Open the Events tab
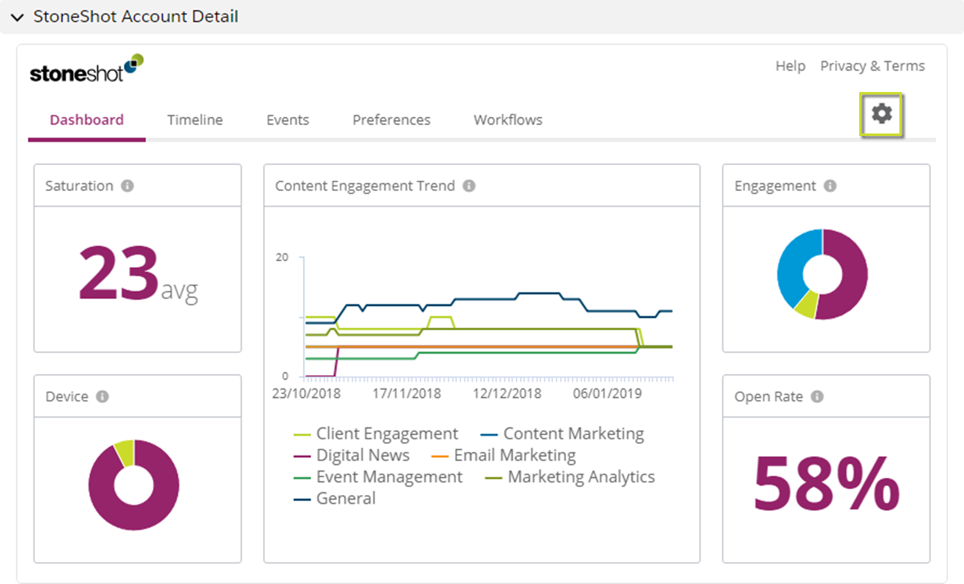This screenshot has height=584, width=964. [288, 120]
